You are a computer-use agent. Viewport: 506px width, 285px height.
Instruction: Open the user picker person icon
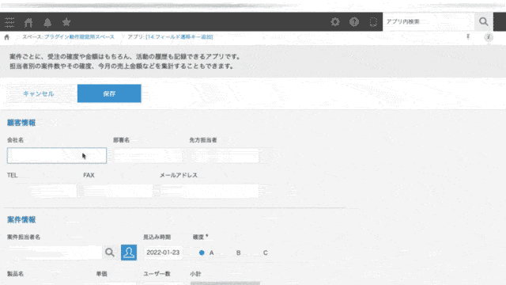[129, 253]
